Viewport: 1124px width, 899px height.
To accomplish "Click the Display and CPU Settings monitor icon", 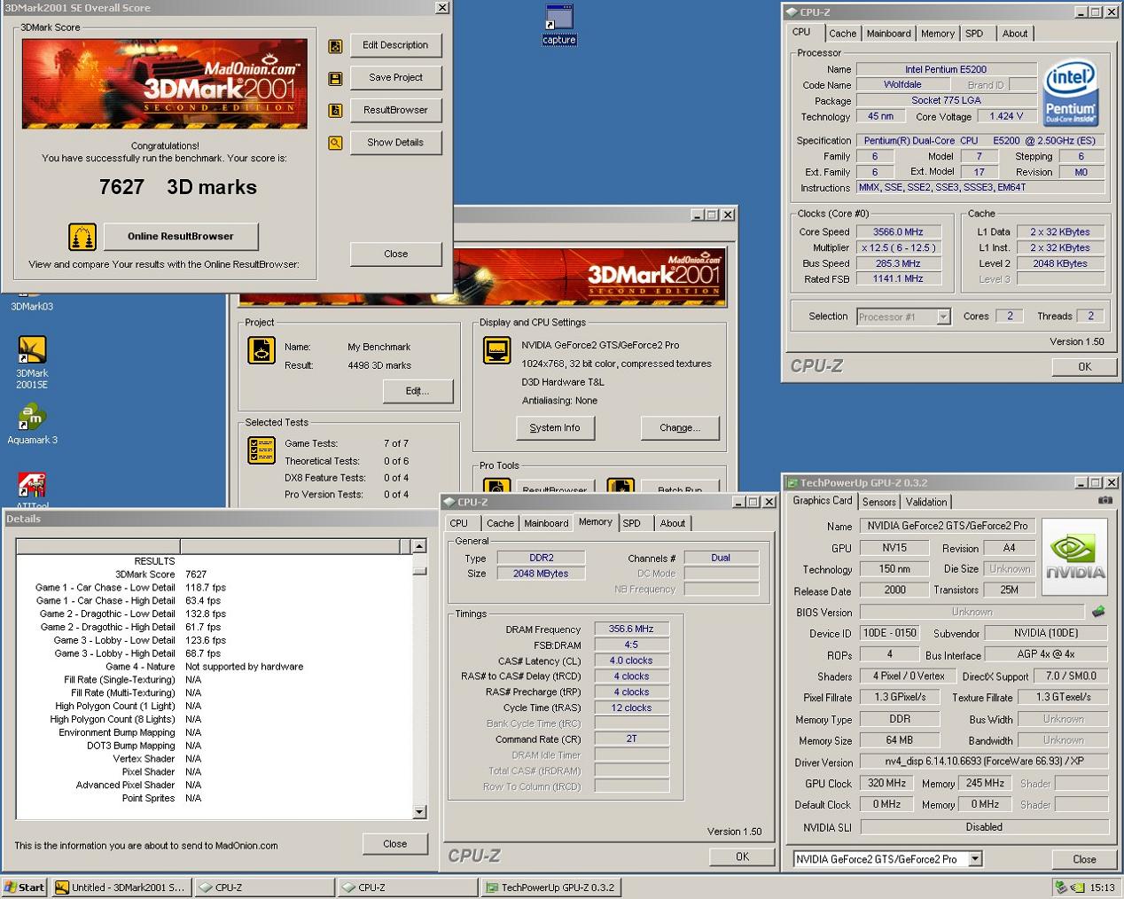I will point(496,350).
